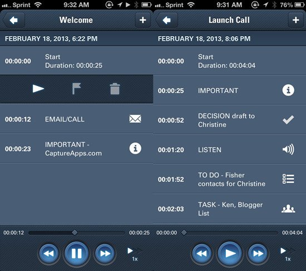Select the EMAIL/CALL marker at 00:00:12
The height and width of the screenshot is (271, 306).
(x=77, y=119)
